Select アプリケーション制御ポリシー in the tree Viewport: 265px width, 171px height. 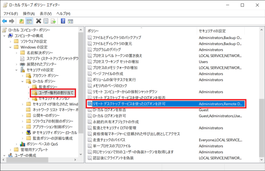pyautogui.click(x=53, y=127)
